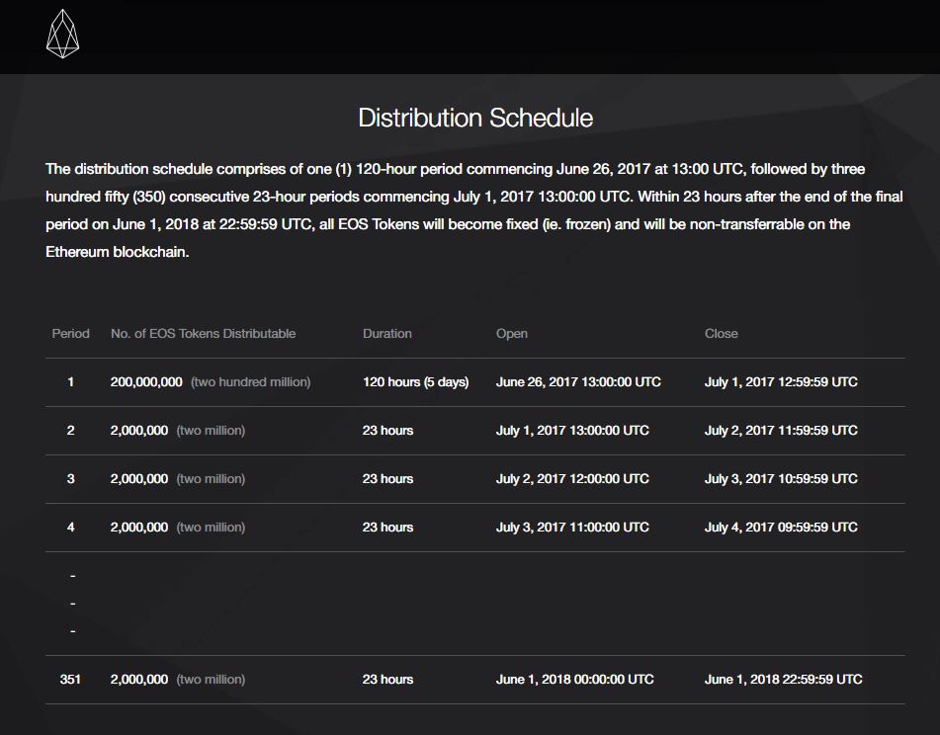Screen dimensions: 940x735
Task: Click the Close column header
Action: click(x=722, y=334)
